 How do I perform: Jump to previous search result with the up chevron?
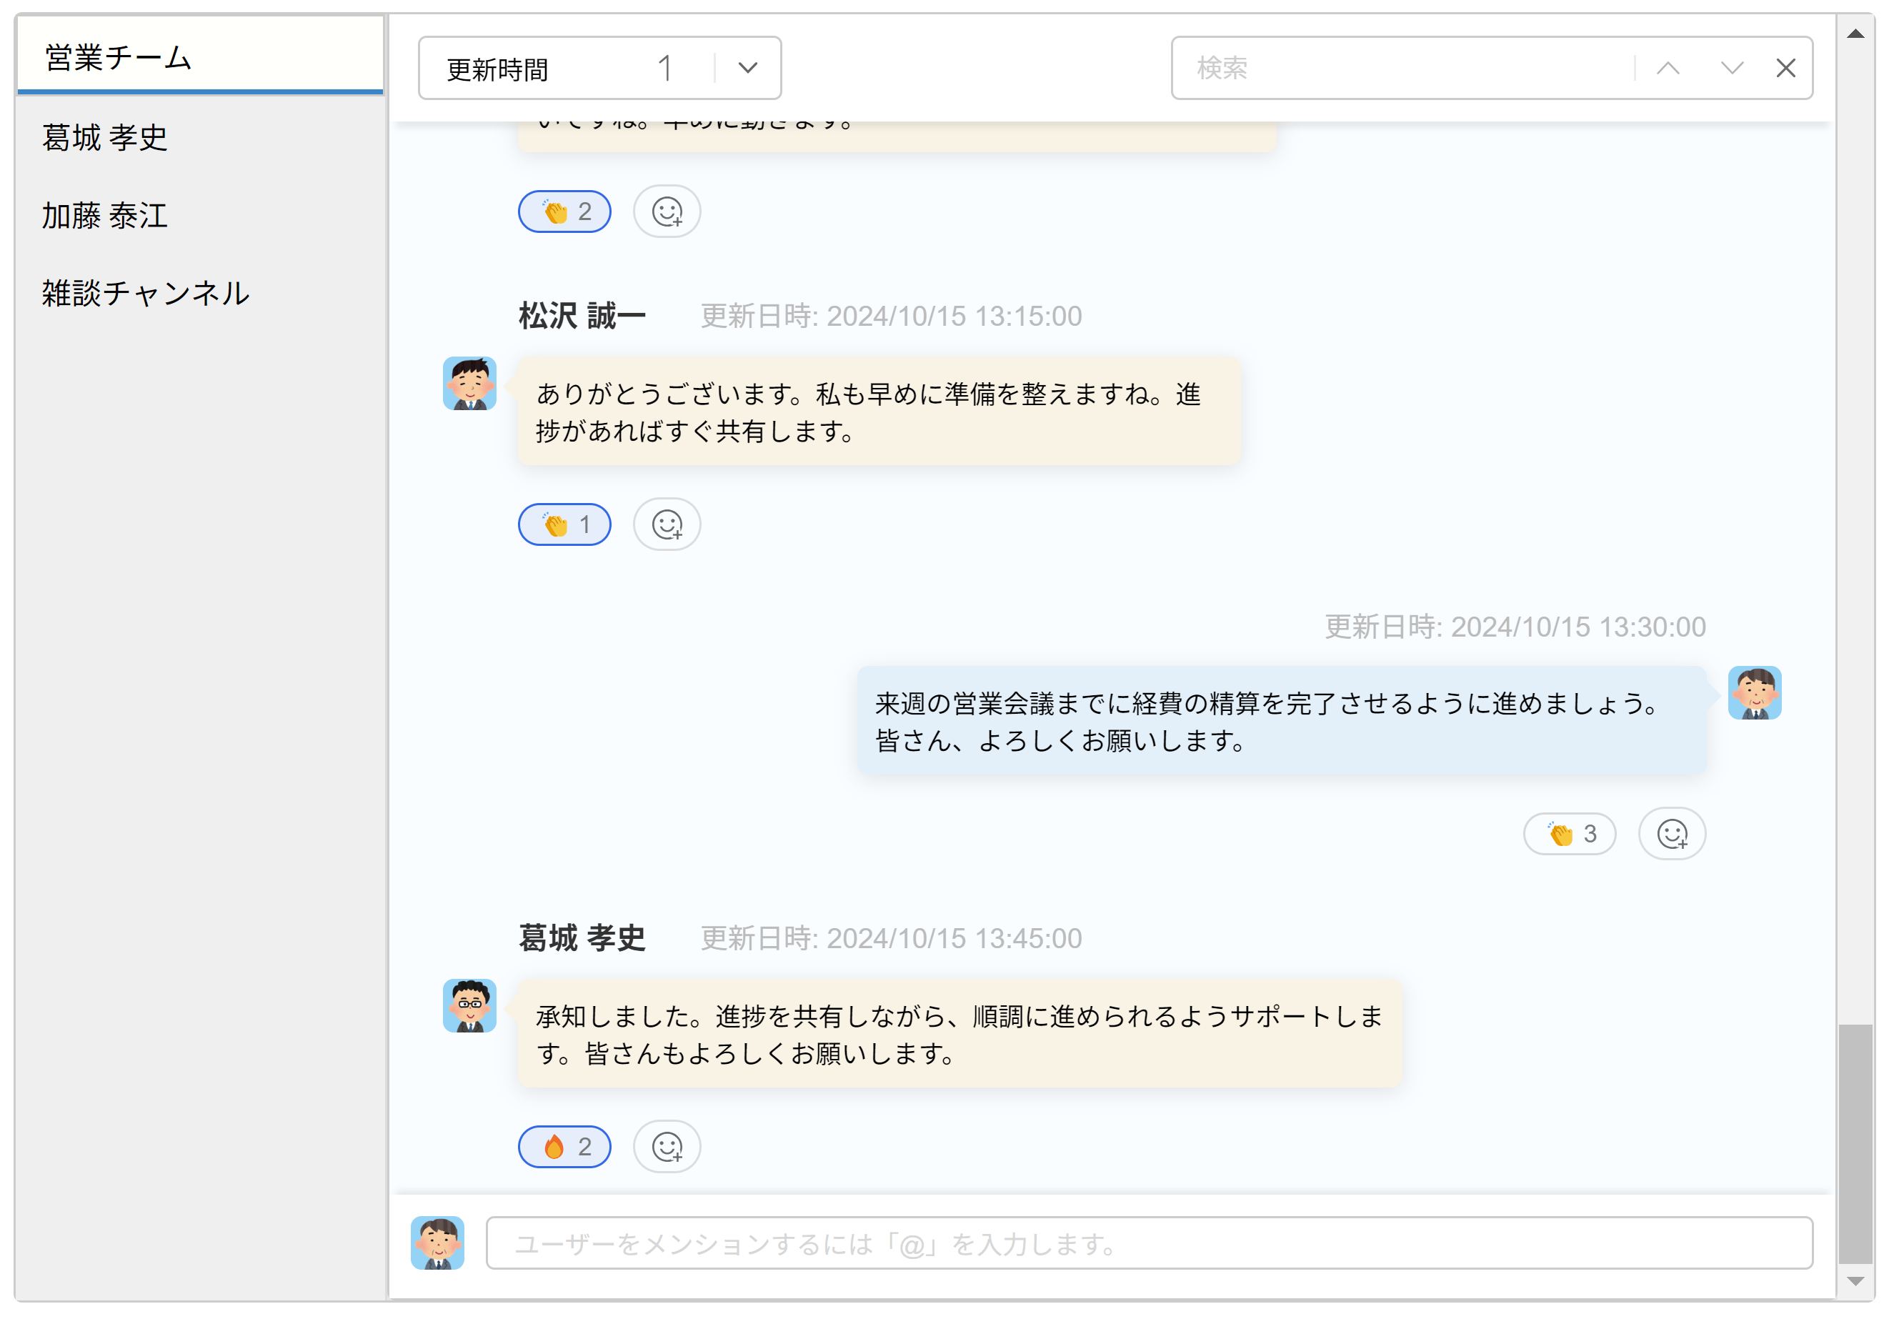coord(1668,69)
